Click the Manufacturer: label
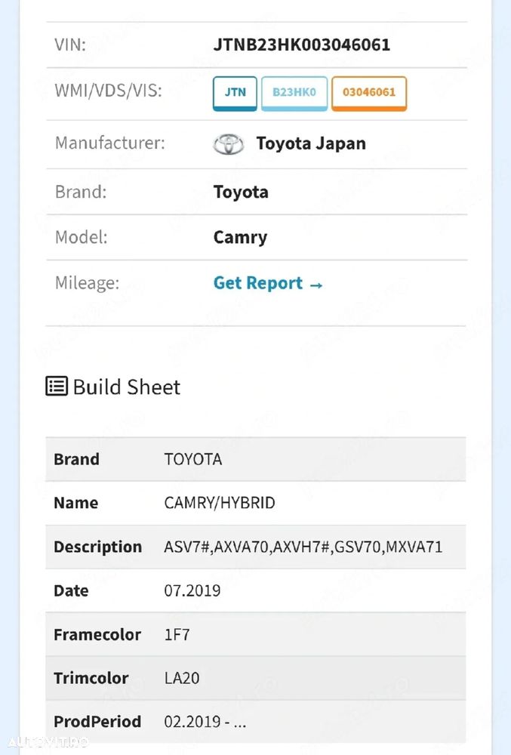This screenshot has height=755, width=511. [109, 143]
